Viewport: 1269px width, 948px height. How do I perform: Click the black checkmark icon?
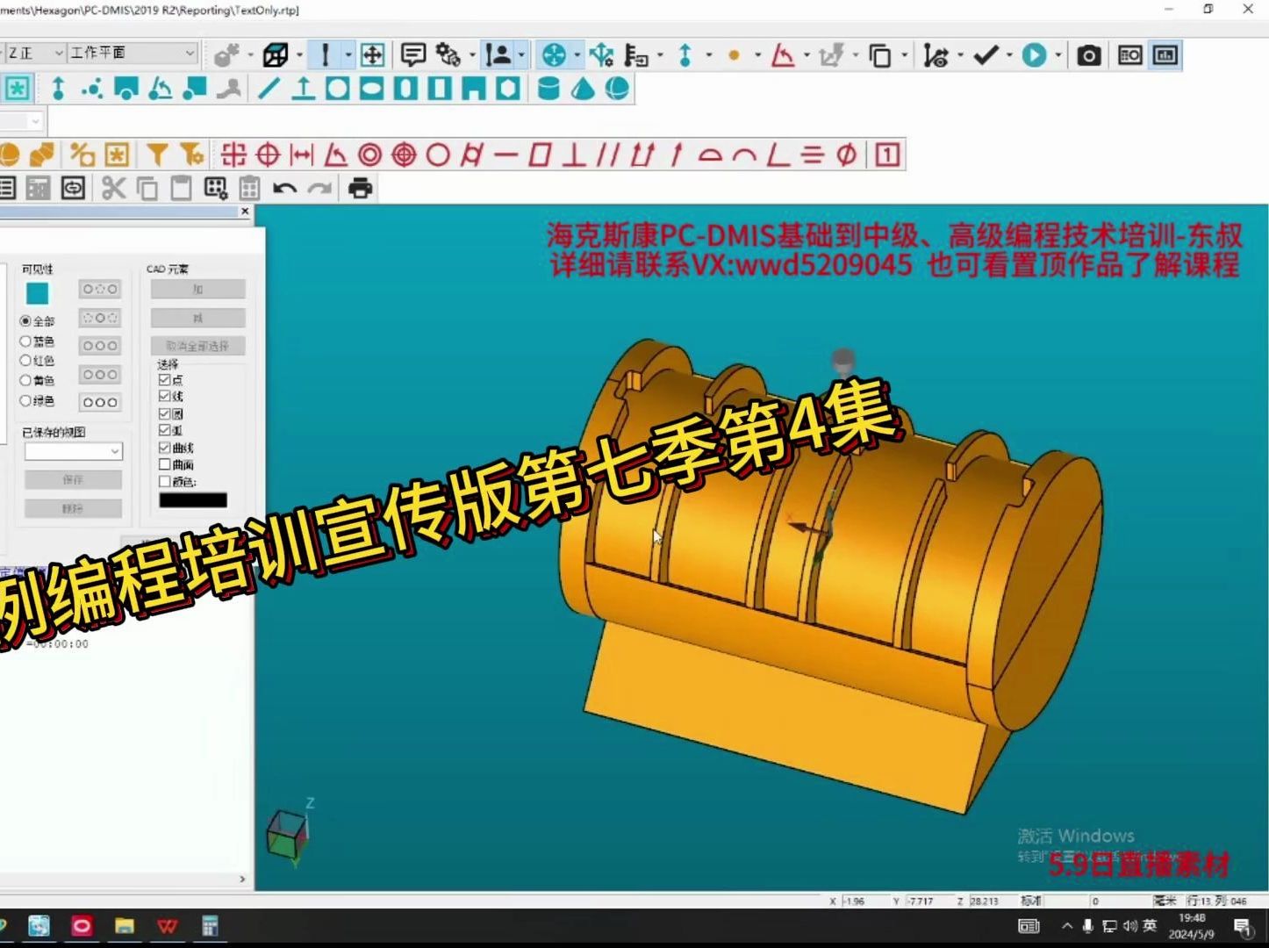pos(986,55)
